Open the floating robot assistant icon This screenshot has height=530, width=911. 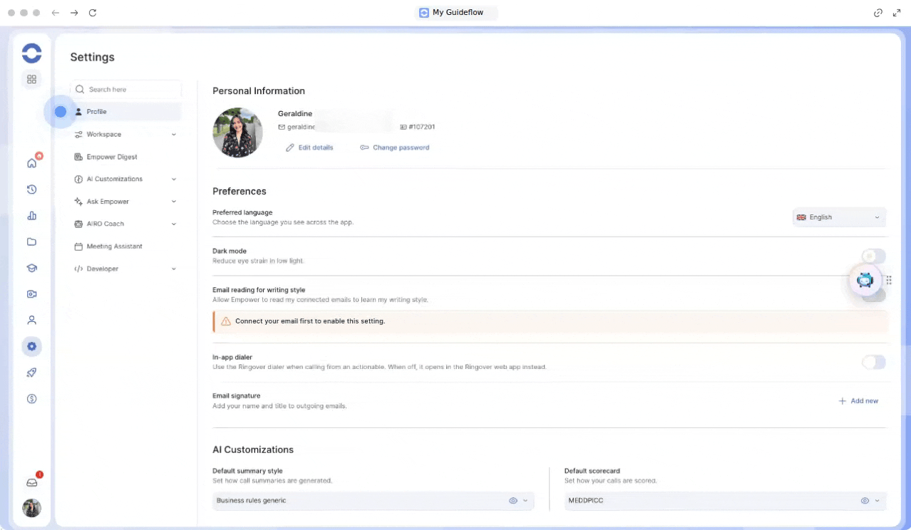(x=865, y=280)
